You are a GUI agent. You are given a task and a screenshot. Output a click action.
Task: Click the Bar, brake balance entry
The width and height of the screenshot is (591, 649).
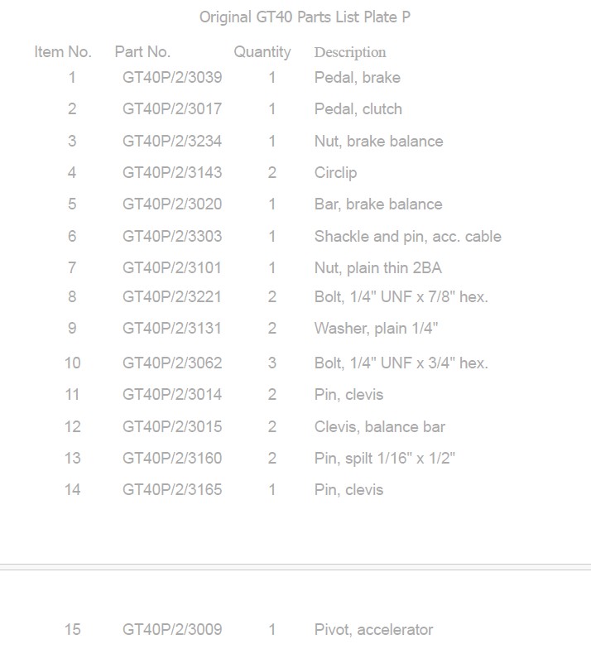(x=378, y=204)
